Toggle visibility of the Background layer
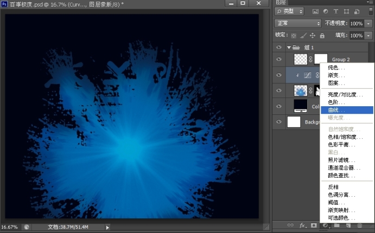The image size is (375, 233). [x=279, y=122]
